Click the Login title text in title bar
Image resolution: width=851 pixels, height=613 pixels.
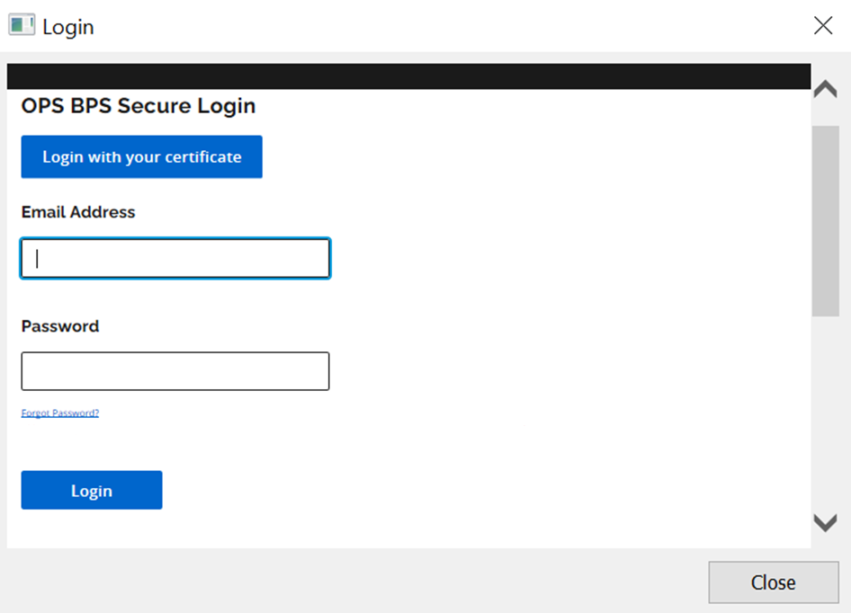tap(68, 27)
